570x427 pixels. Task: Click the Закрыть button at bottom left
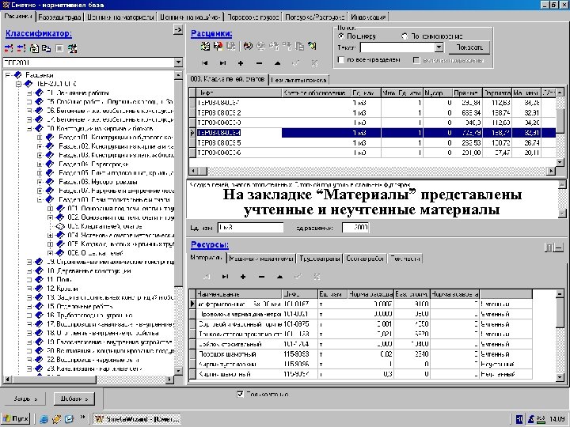[x=25, y=399]
